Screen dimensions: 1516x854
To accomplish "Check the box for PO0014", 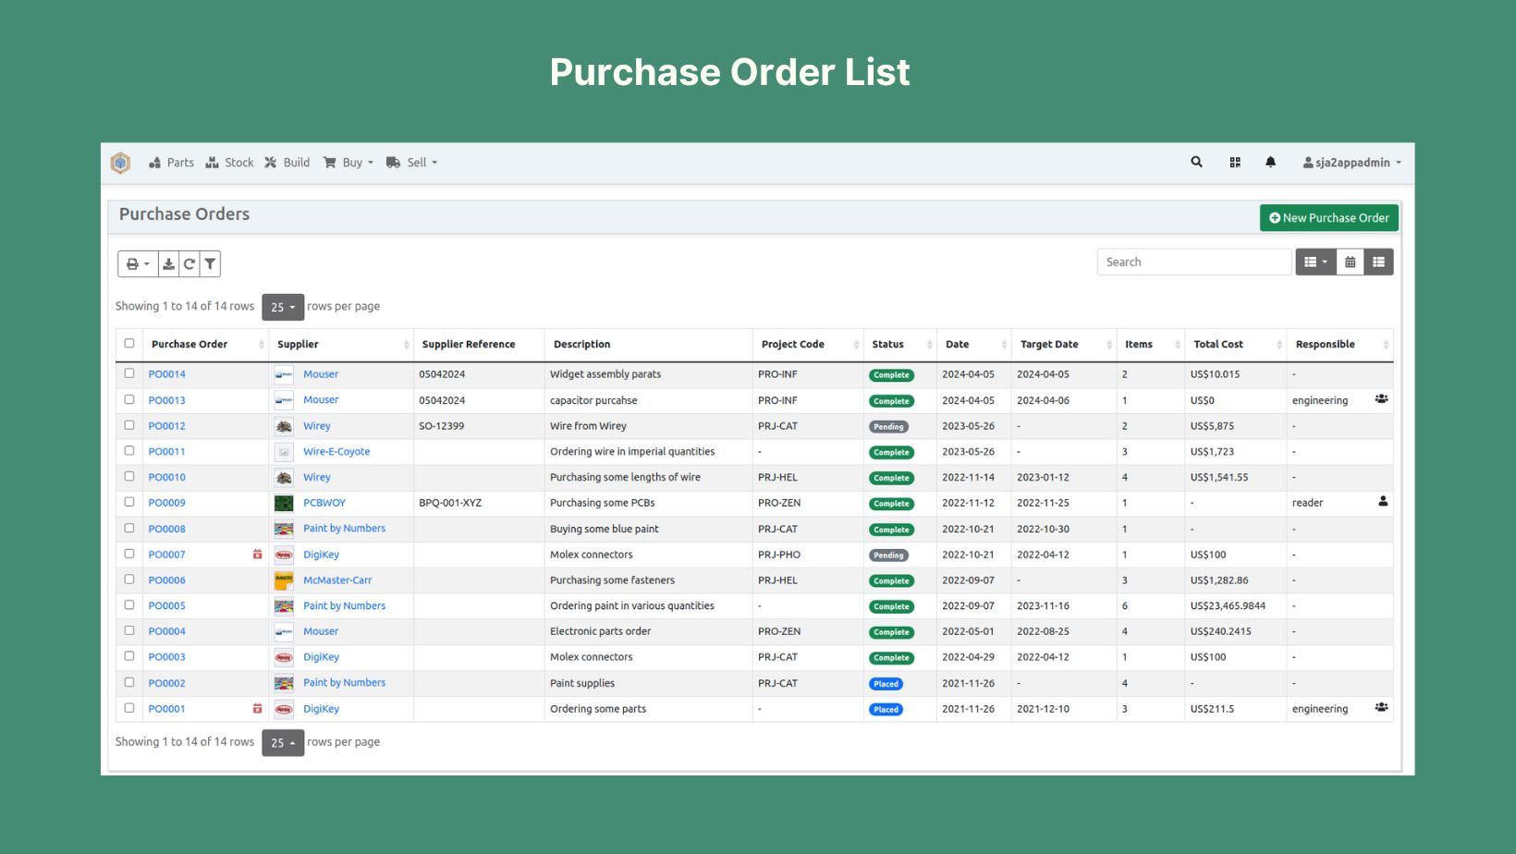I will pos(129,373).
